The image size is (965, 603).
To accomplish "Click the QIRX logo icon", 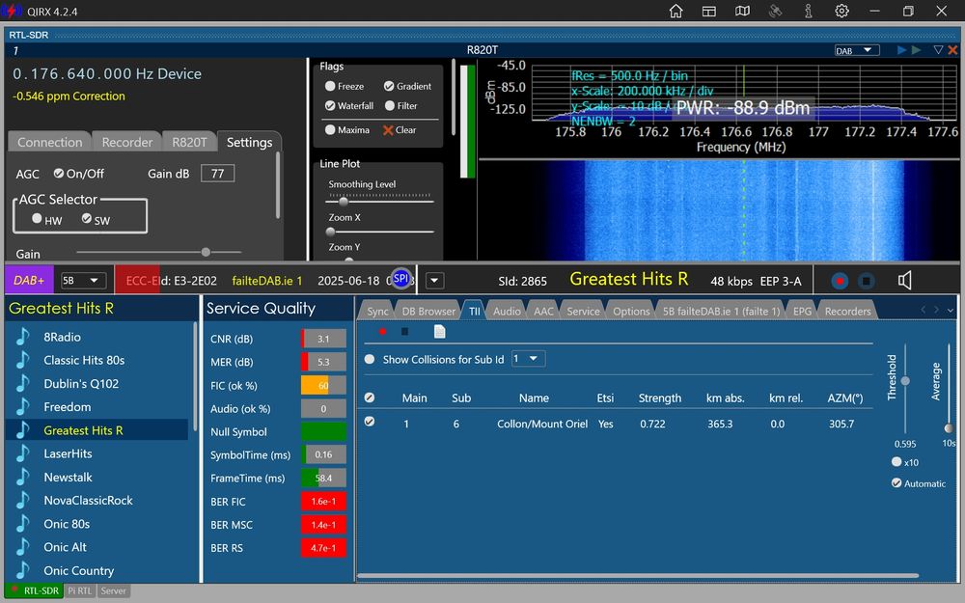I will (11, 11).
